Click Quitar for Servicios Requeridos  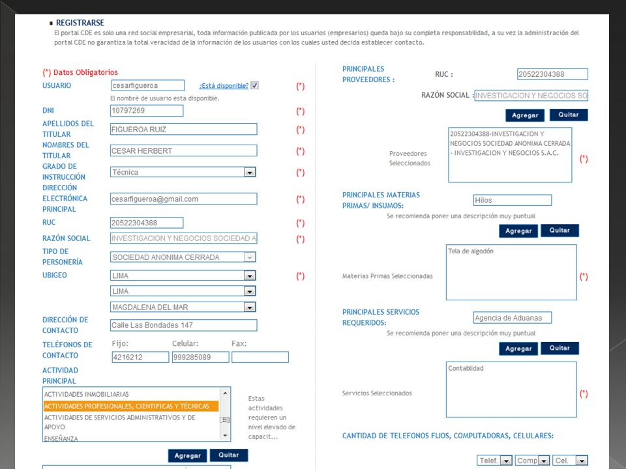(559, 348)
